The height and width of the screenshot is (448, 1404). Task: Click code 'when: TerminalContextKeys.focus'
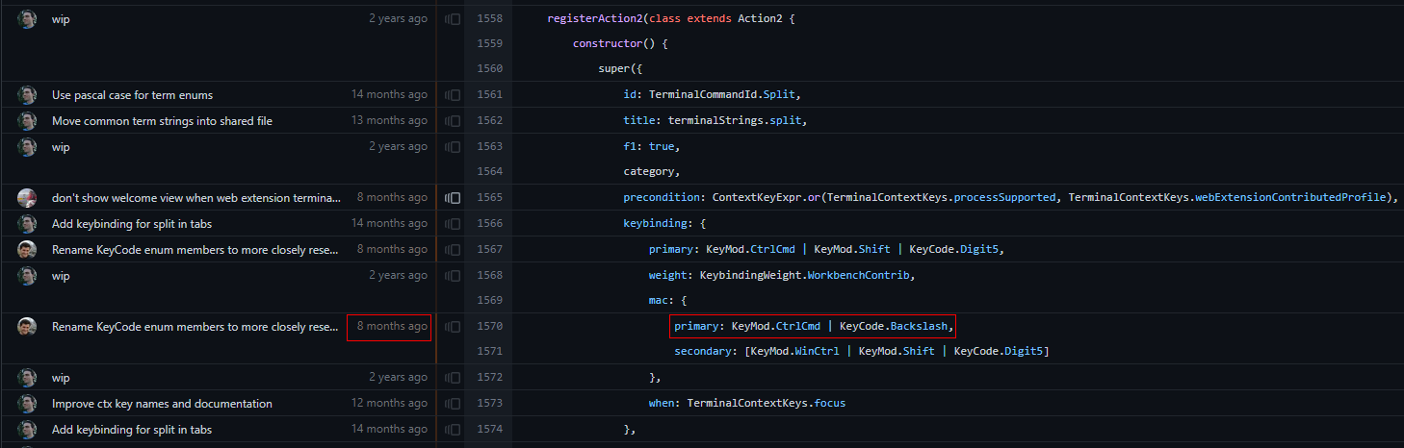[747, 404]
